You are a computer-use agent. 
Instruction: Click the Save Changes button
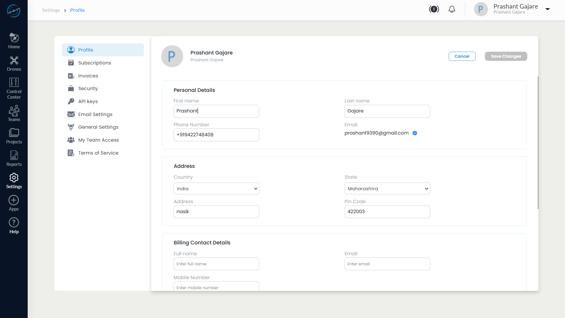(506, 56)
